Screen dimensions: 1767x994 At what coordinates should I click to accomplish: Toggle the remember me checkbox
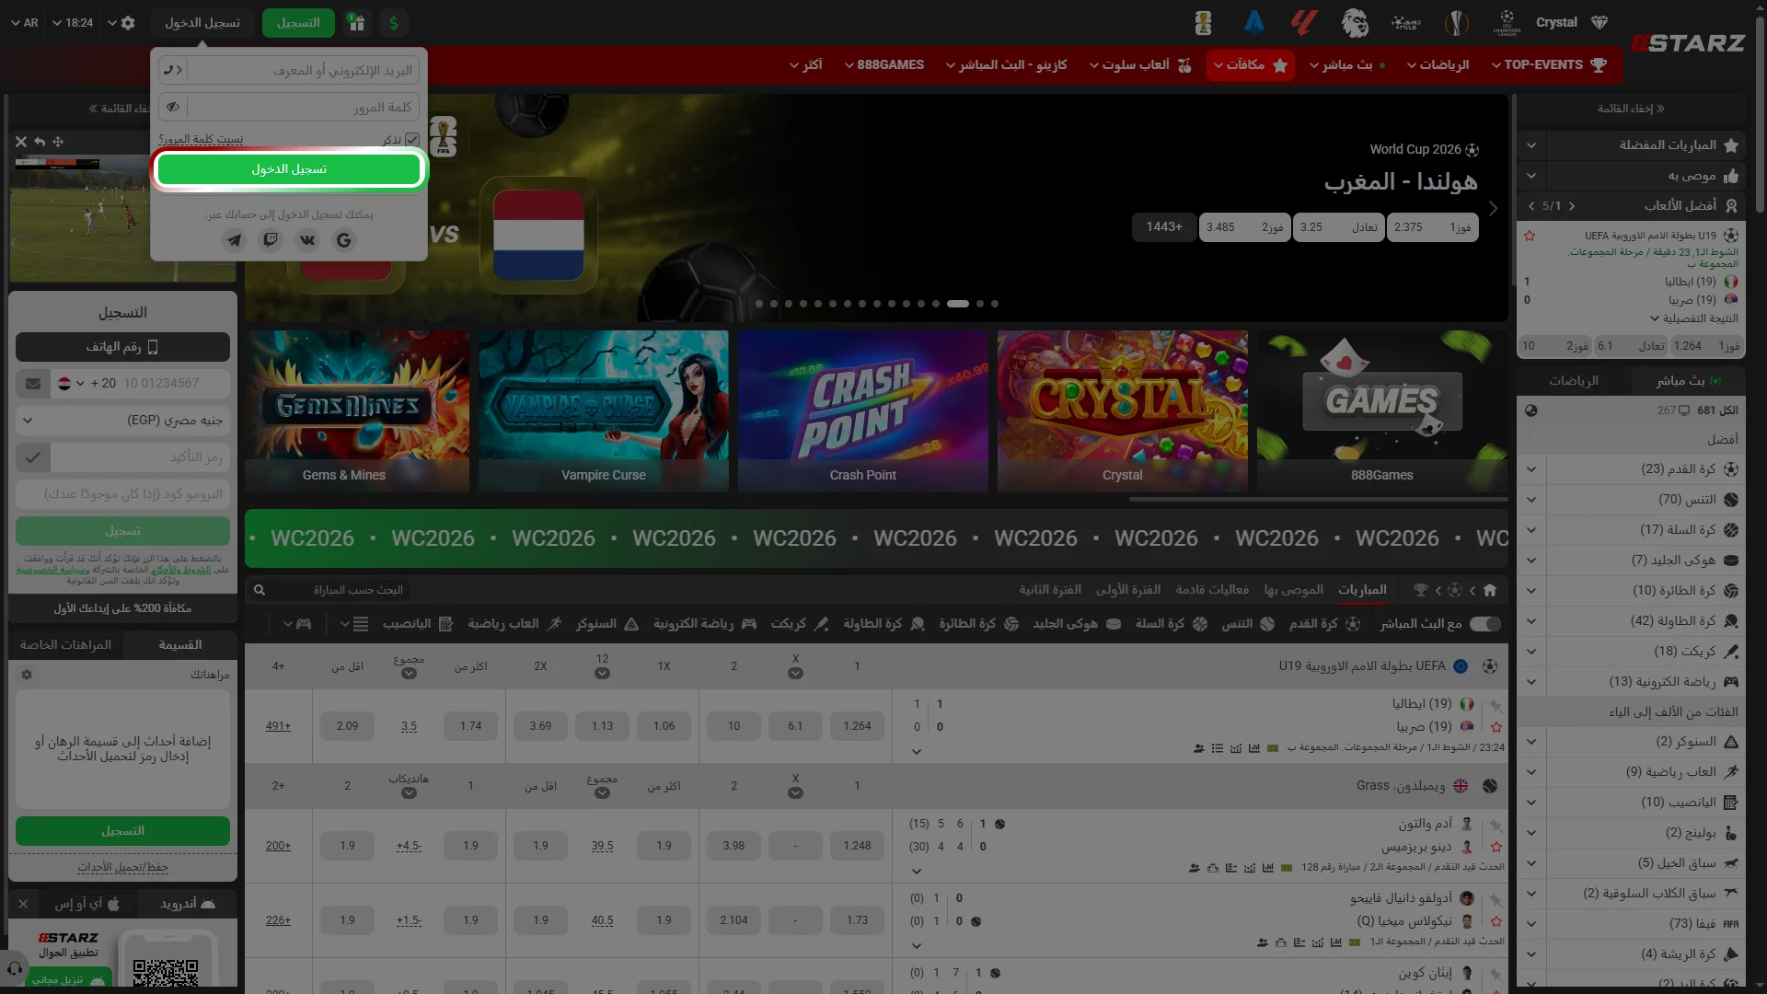[x=412, y=139]
